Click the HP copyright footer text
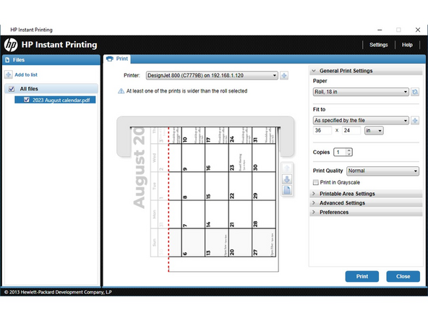The image size is (428, 321). [x=58, y=292]
